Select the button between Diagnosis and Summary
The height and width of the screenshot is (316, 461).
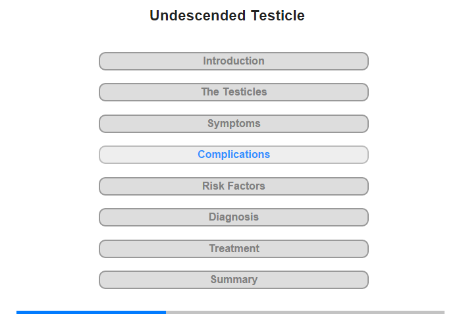[234, 249]
